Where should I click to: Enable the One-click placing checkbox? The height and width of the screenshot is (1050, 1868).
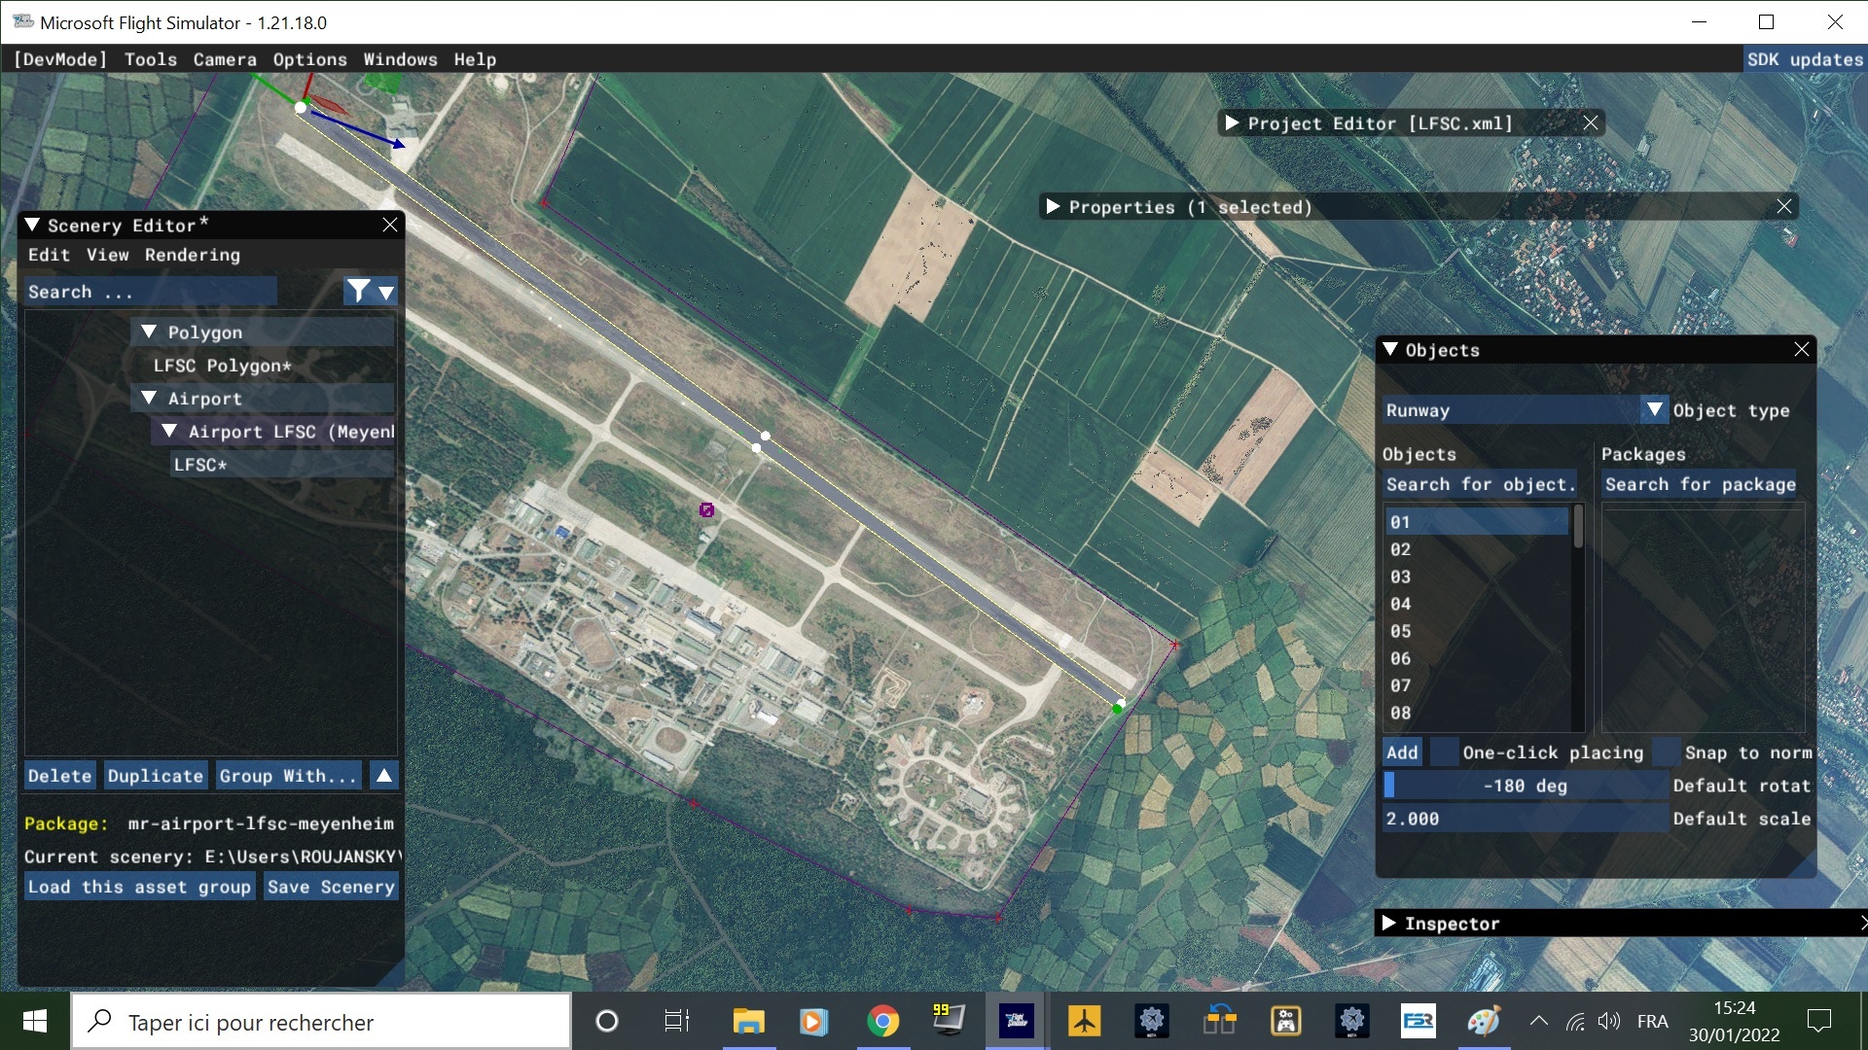1445,752
